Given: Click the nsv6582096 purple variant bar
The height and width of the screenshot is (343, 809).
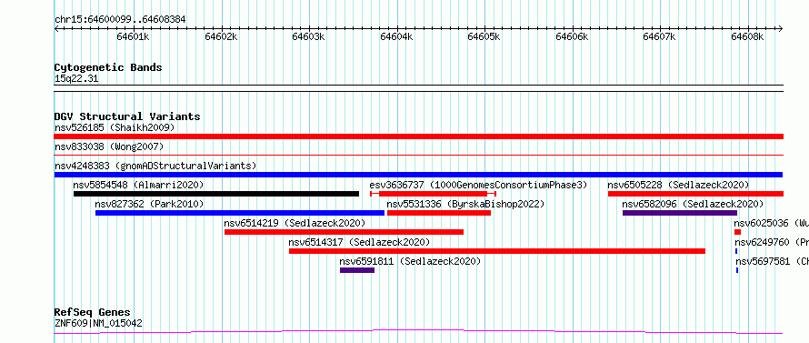Looking at the screenshot, I should [680, 213].
